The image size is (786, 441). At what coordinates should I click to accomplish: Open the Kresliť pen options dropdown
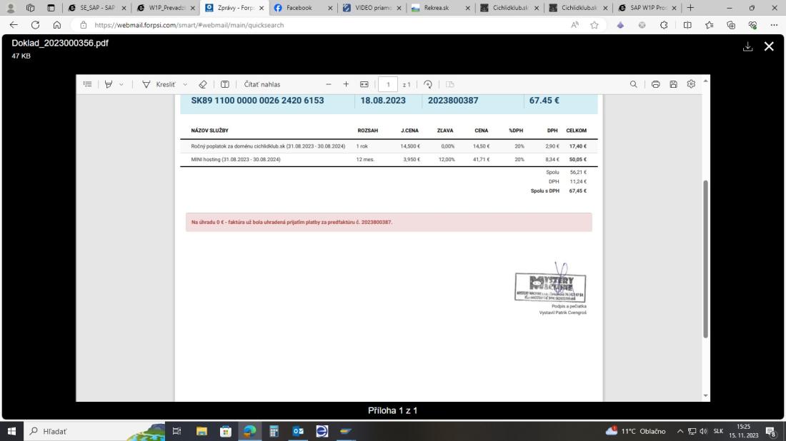pyautogui.click(x=186, y=84)
